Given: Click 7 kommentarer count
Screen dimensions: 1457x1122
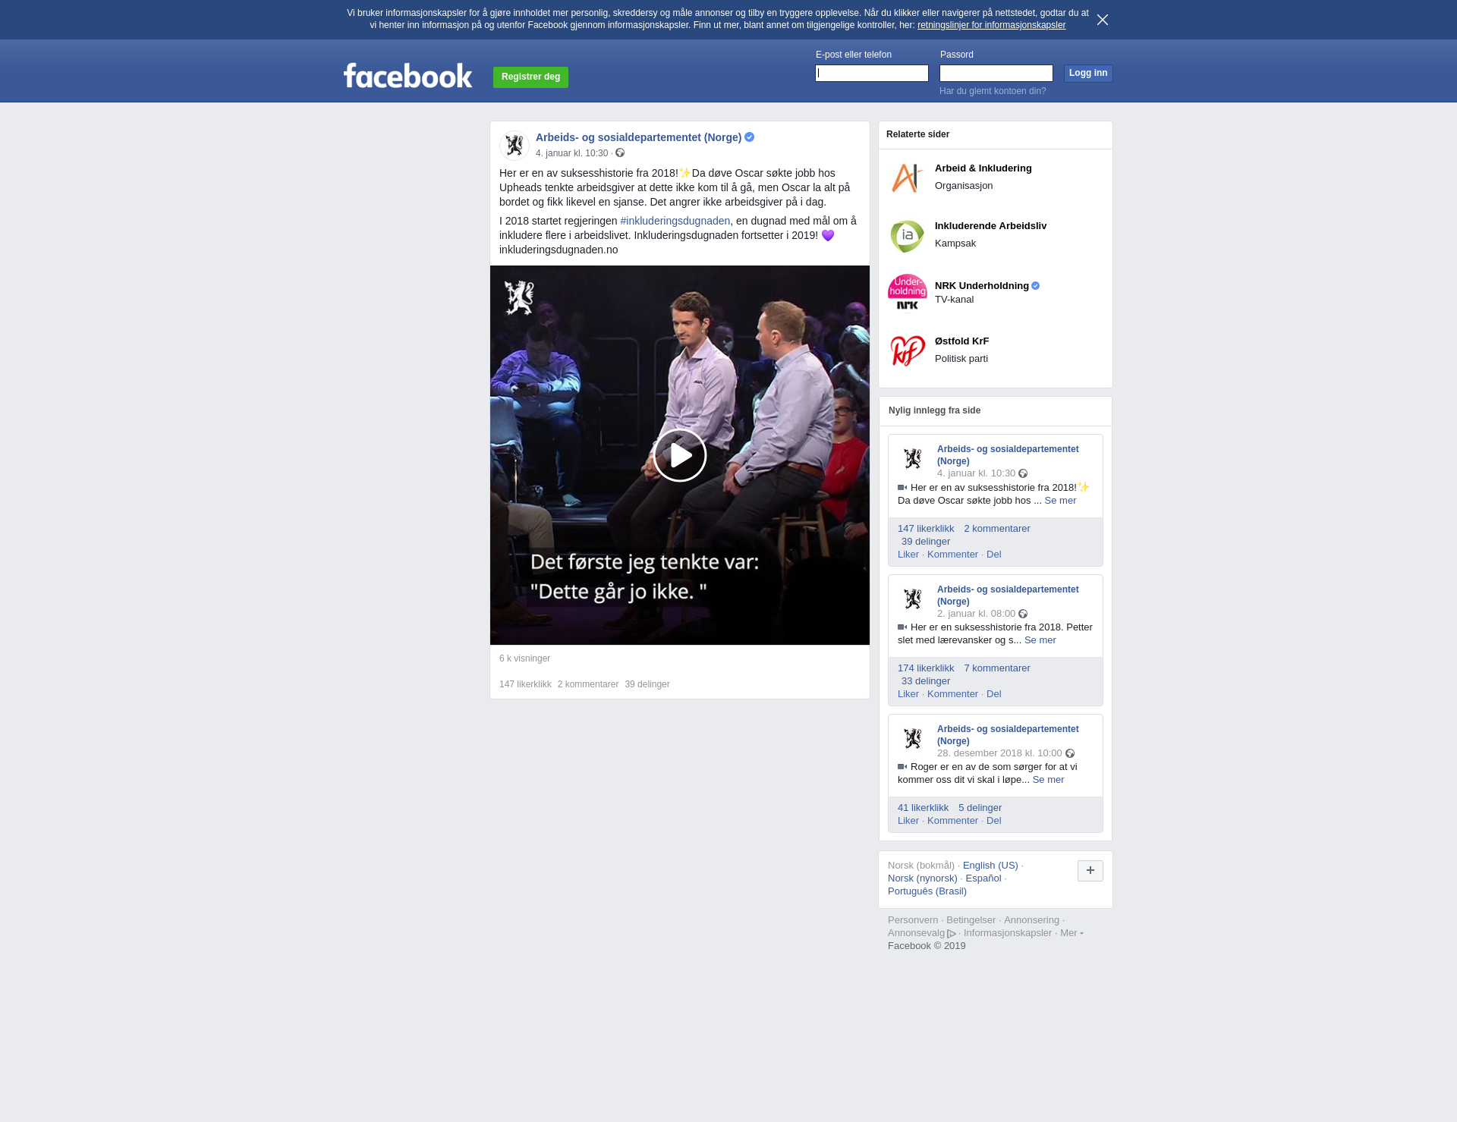Looking at the screenshot, I should pyautogui.click(x=997, y=668).
